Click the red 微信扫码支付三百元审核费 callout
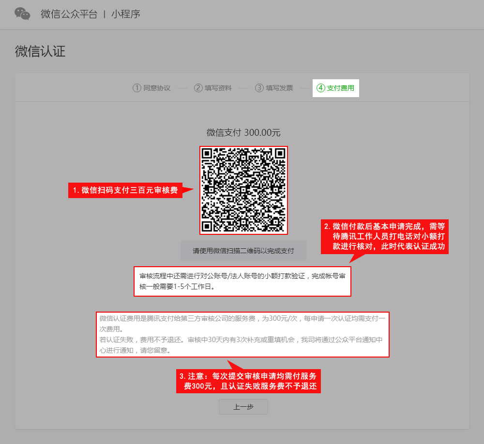 pos(125,190)
